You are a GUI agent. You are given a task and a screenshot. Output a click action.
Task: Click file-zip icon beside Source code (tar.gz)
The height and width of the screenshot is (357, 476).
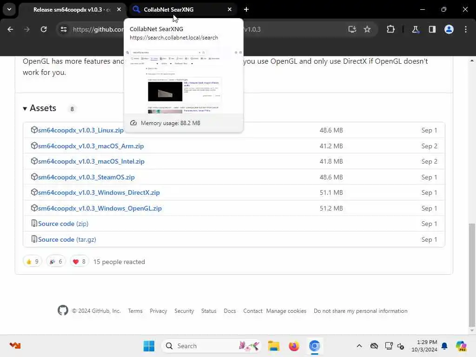[x=34, y=239]
